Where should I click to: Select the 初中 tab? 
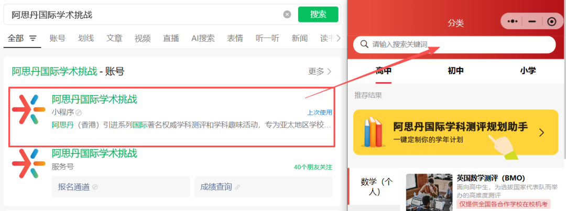pos(455,71)
